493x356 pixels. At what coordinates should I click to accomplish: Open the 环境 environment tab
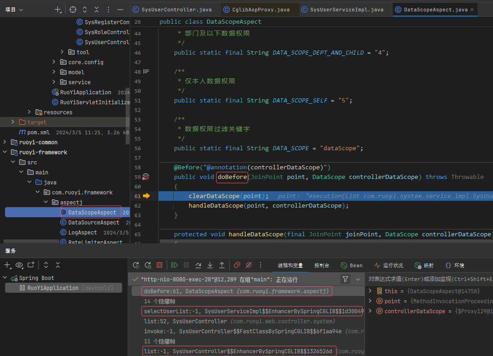[455, 265]
